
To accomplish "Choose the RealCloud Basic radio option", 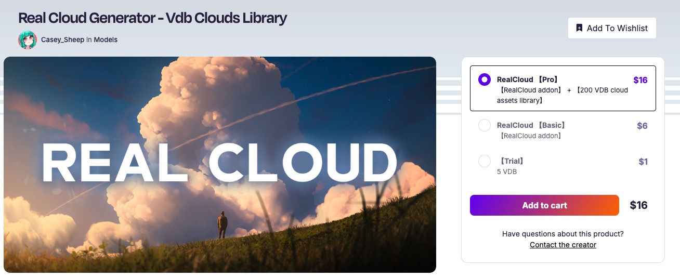I will [485, 125].
